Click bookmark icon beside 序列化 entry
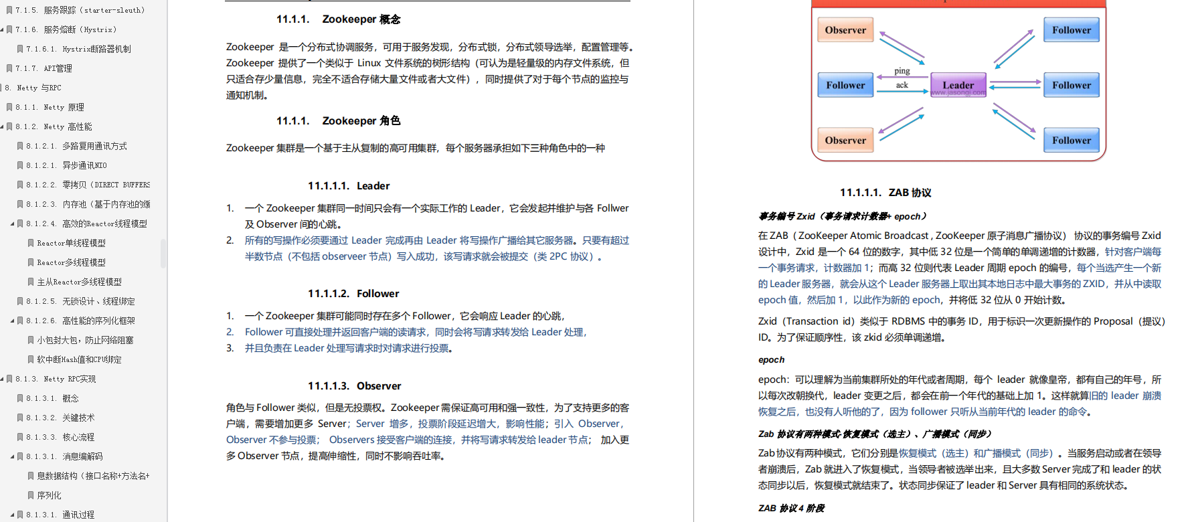This screenshot has height=522, width=1192. (31, 495)
